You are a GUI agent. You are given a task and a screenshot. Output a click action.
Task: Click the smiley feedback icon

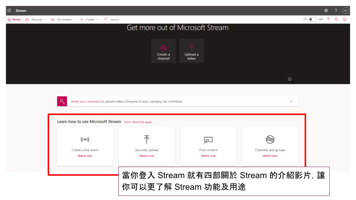345,19
